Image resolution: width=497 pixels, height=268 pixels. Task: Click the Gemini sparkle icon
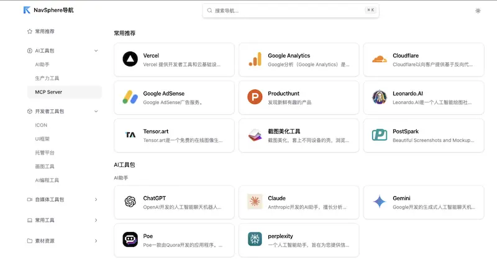pyautogui.click(x=380, y=202)
